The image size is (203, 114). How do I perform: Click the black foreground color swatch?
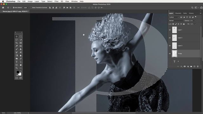18,72
